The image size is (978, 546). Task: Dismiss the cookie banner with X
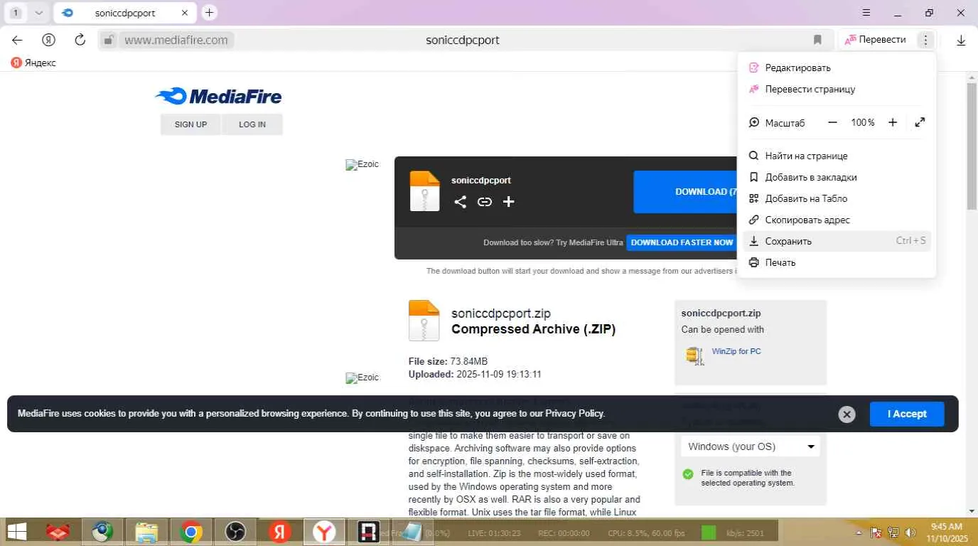point(847,414)
